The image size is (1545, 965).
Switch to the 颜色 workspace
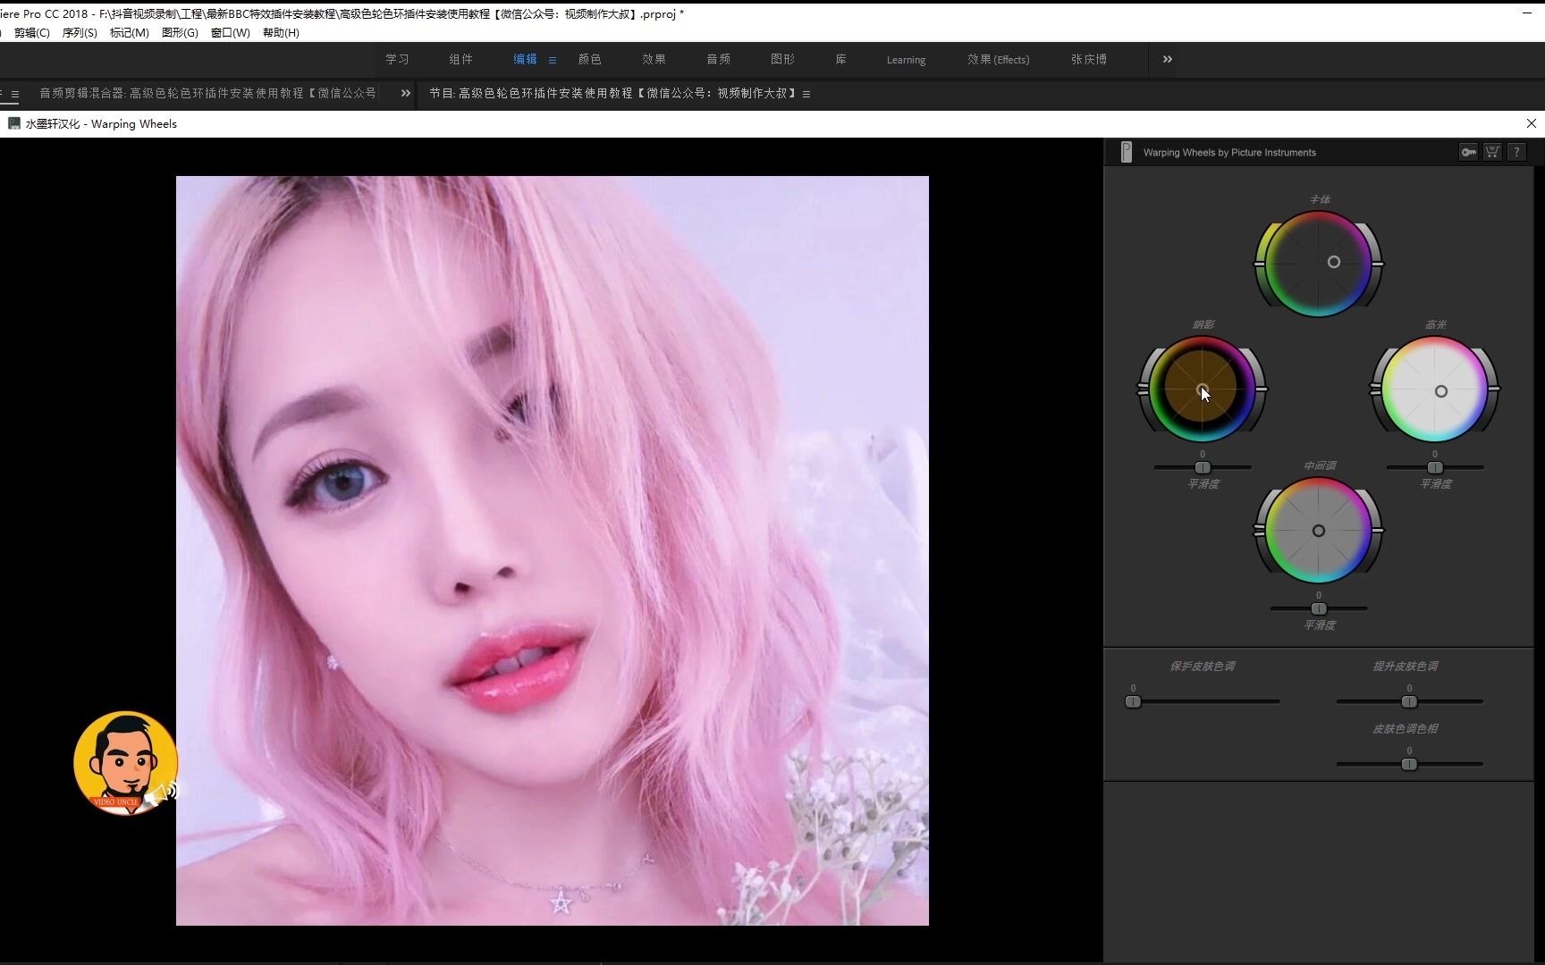(589, 59)
